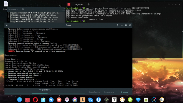
Task: Click line 'Загрузка jsoncpp-1.8.4-2-x86_64.pkg.tar.xz' in editor
Action: pyautogui.click(x=34, y=17)
